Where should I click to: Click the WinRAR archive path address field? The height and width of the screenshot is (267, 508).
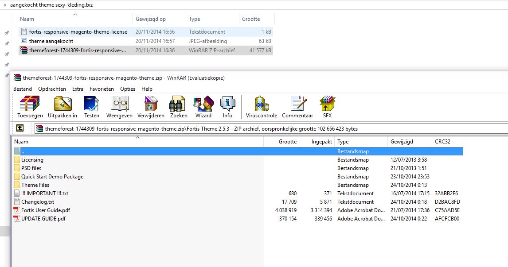[x=271, y=128]
